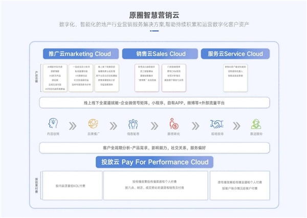Click the brand promotion globe icon (品牌推广)

tap(93, 124)
